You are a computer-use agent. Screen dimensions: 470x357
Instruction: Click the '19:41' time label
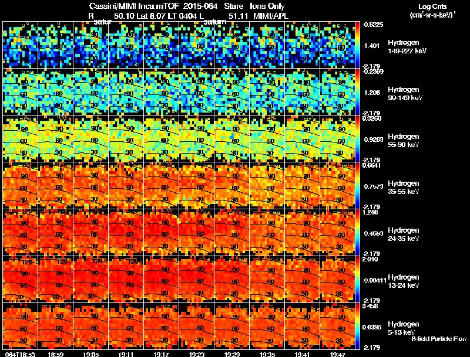[x=302, y=354]
